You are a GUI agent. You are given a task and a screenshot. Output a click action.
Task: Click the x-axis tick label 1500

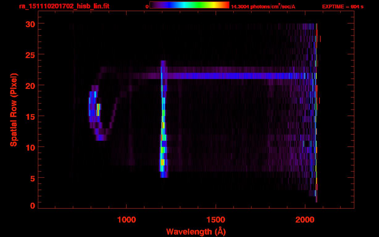(x=216, y=219)
